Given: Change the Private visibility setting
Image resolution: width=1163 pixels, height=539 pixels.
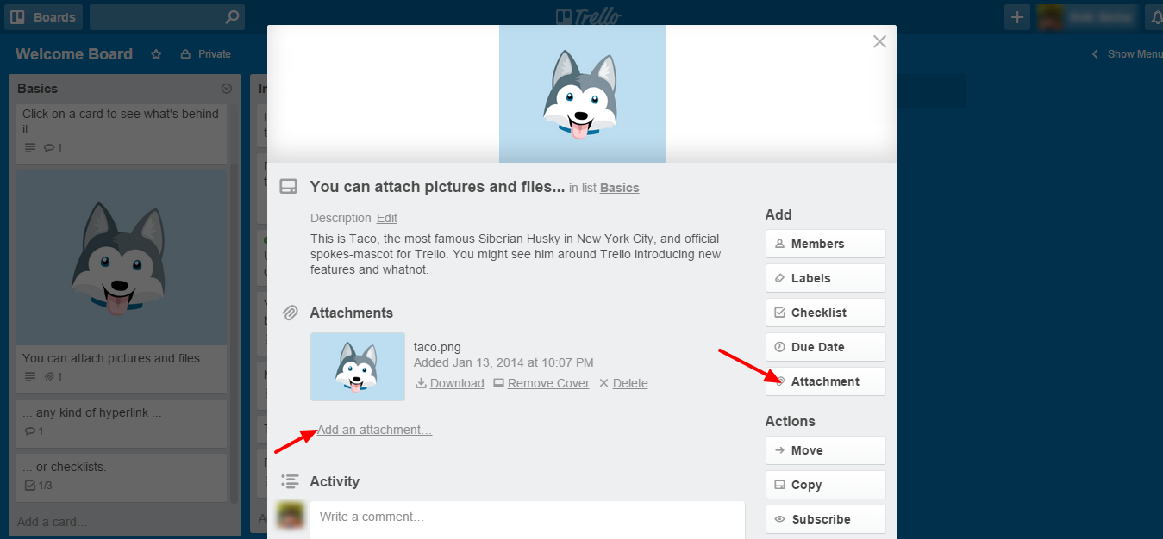Looking at the screenshot, I should tap(205, 54).
